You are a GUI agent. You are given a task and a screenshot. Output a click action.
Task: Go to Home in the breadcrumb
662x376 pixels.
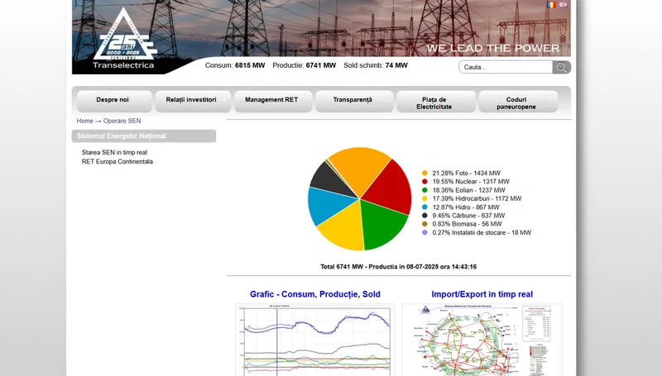(x=84, y=121)
